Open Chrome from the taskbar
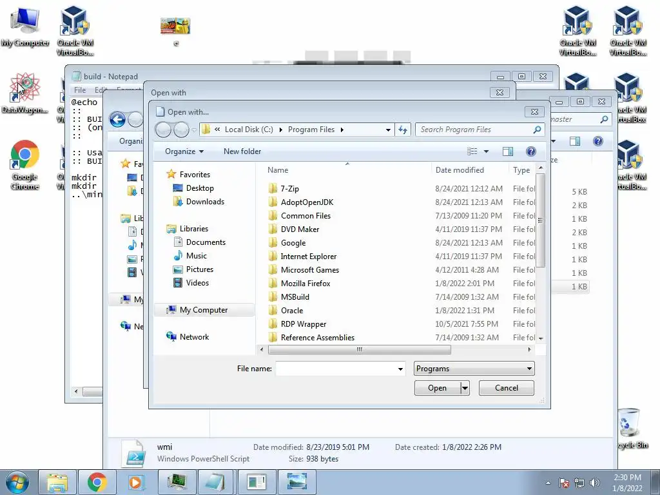The image size is (660, 495). [97, 482]
